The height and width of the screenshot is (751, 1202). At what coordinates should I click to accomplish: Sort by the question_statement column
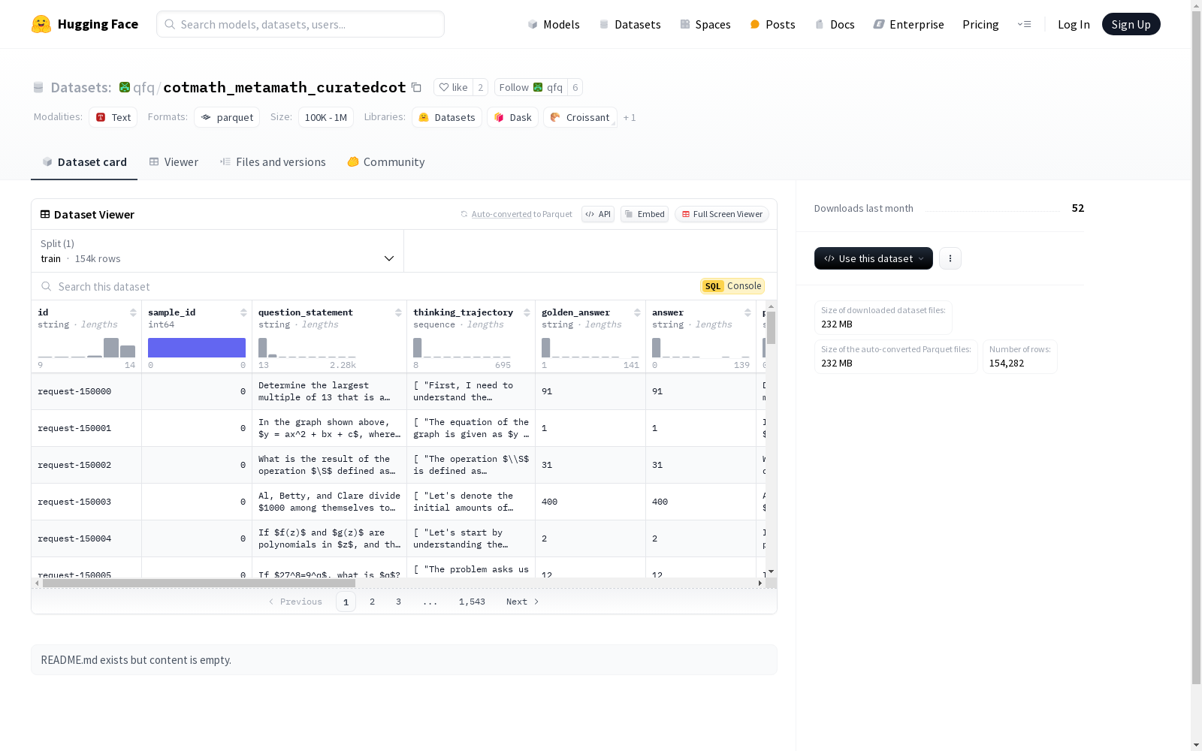coord(398,312)
